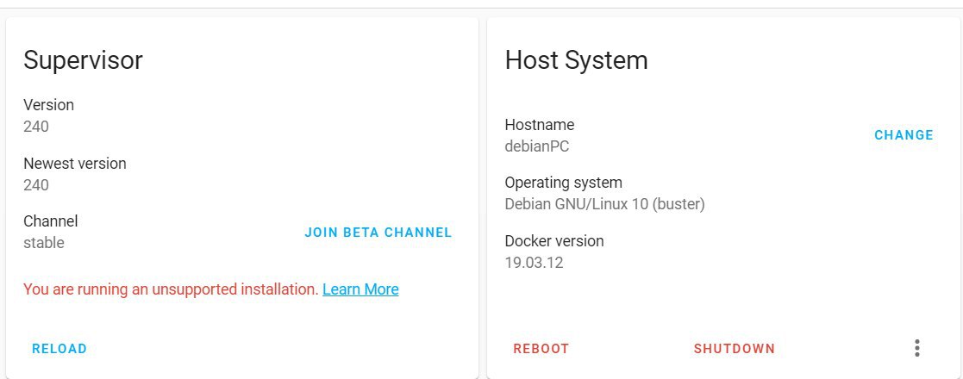
Task: Shut down the host system
Action: [735, 349]
